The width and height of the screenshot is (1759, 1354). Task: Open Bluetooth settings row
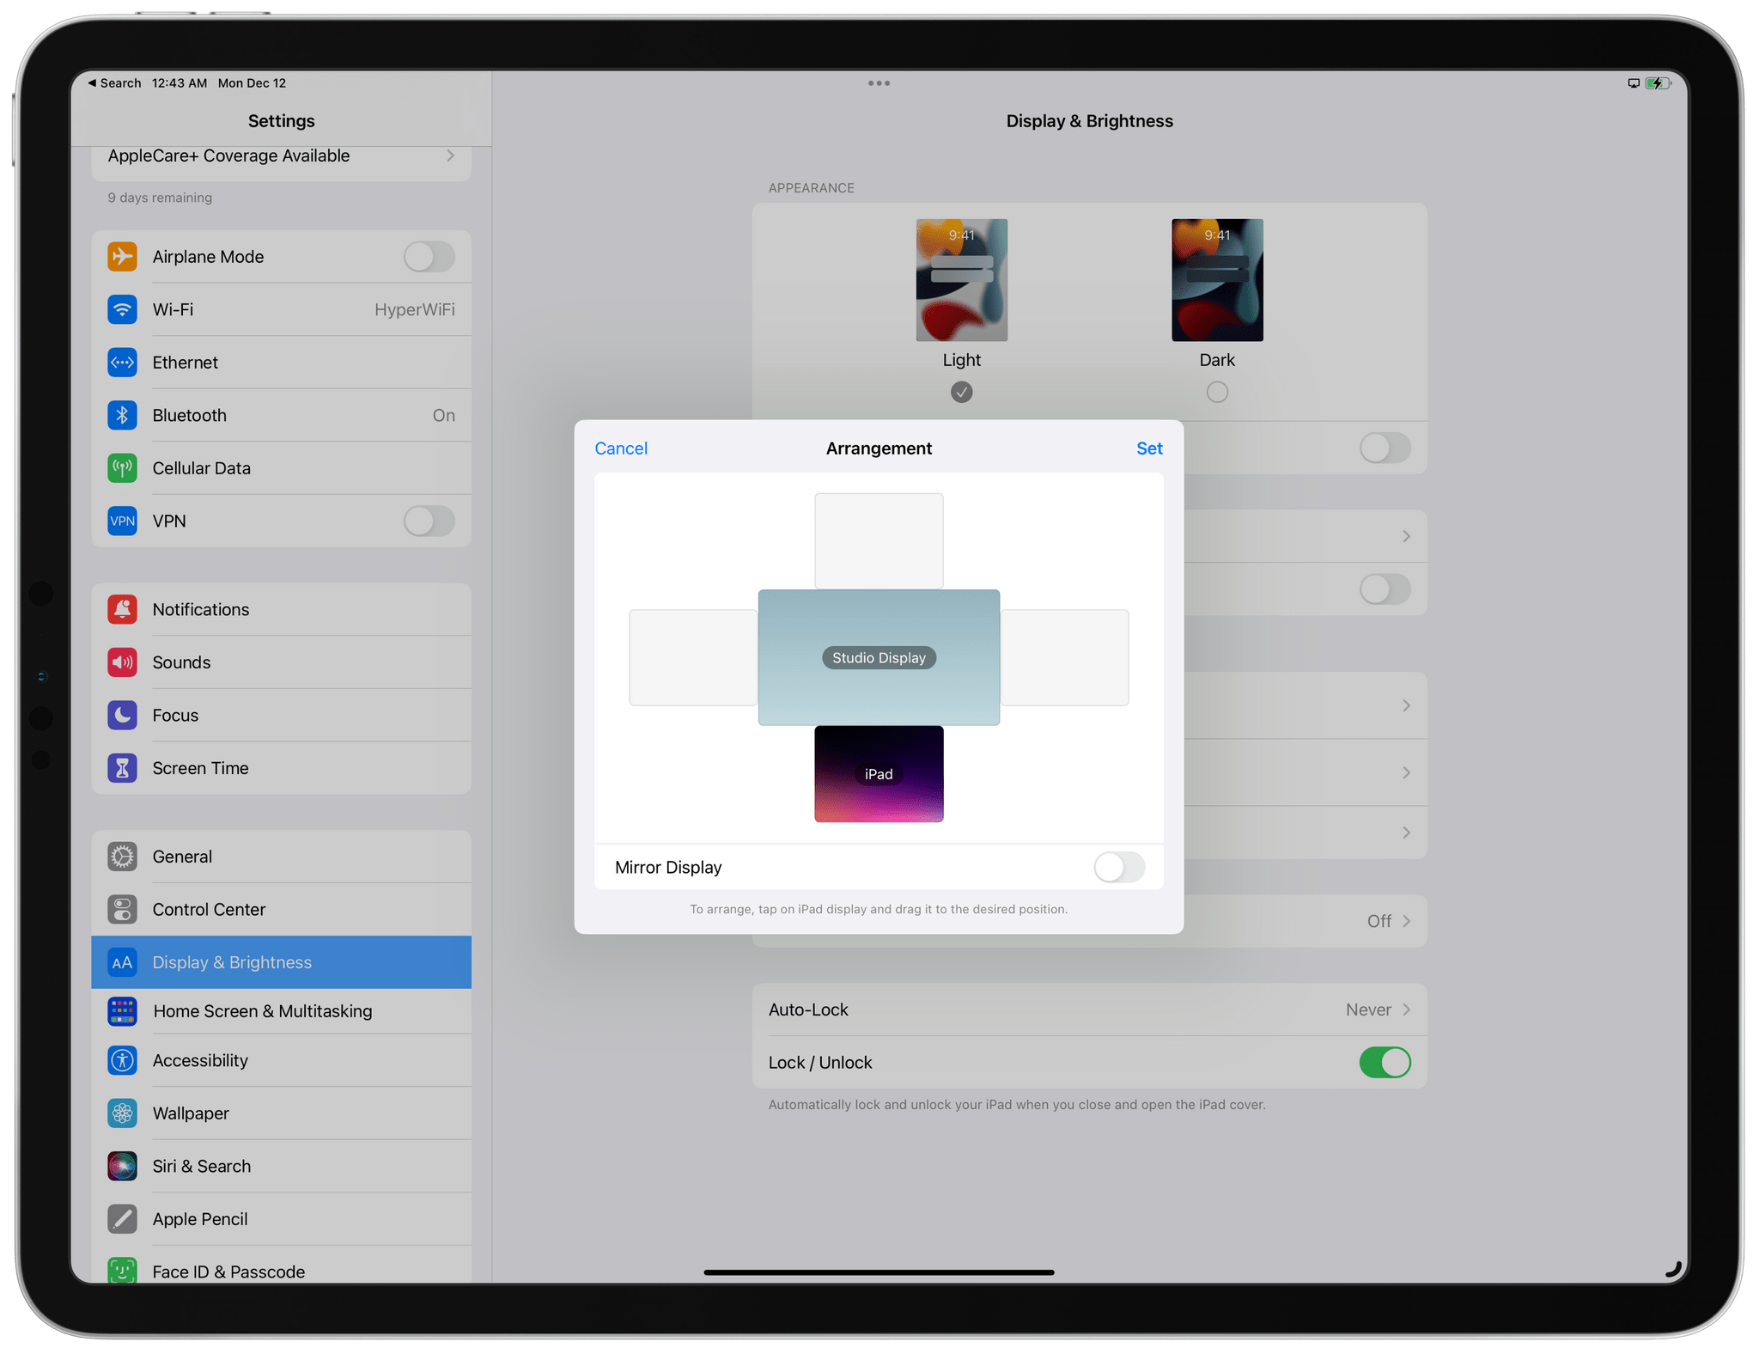(x=281, y=416)
